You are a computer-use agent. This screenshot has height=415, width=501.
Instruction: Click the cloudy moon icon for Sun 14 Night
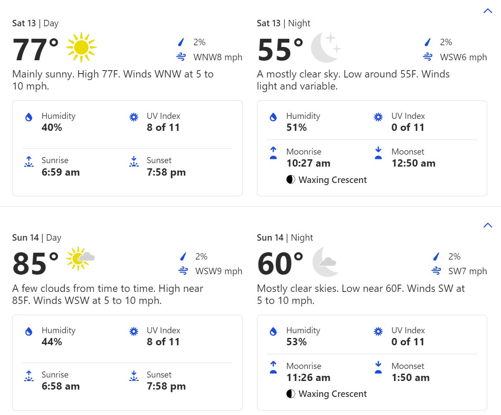325,261
